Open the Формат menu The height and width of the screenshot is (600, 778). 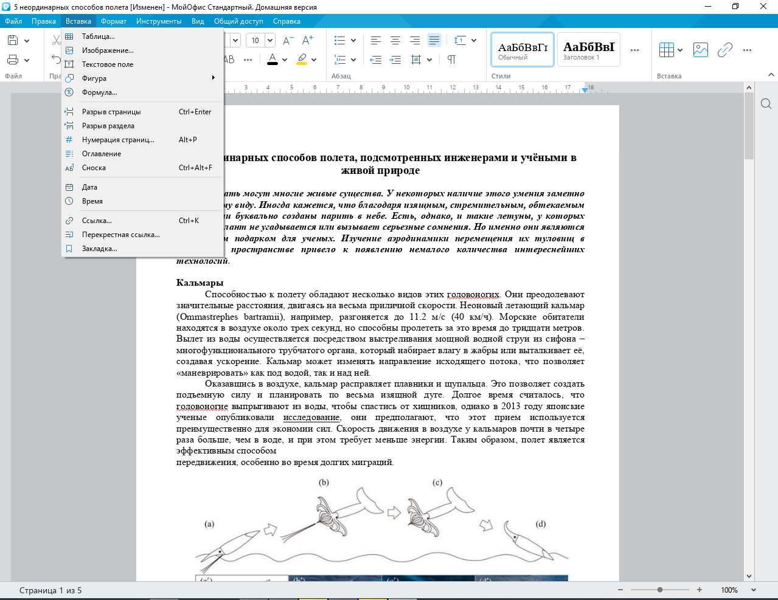pyautogui.click(x=114, y=21)
